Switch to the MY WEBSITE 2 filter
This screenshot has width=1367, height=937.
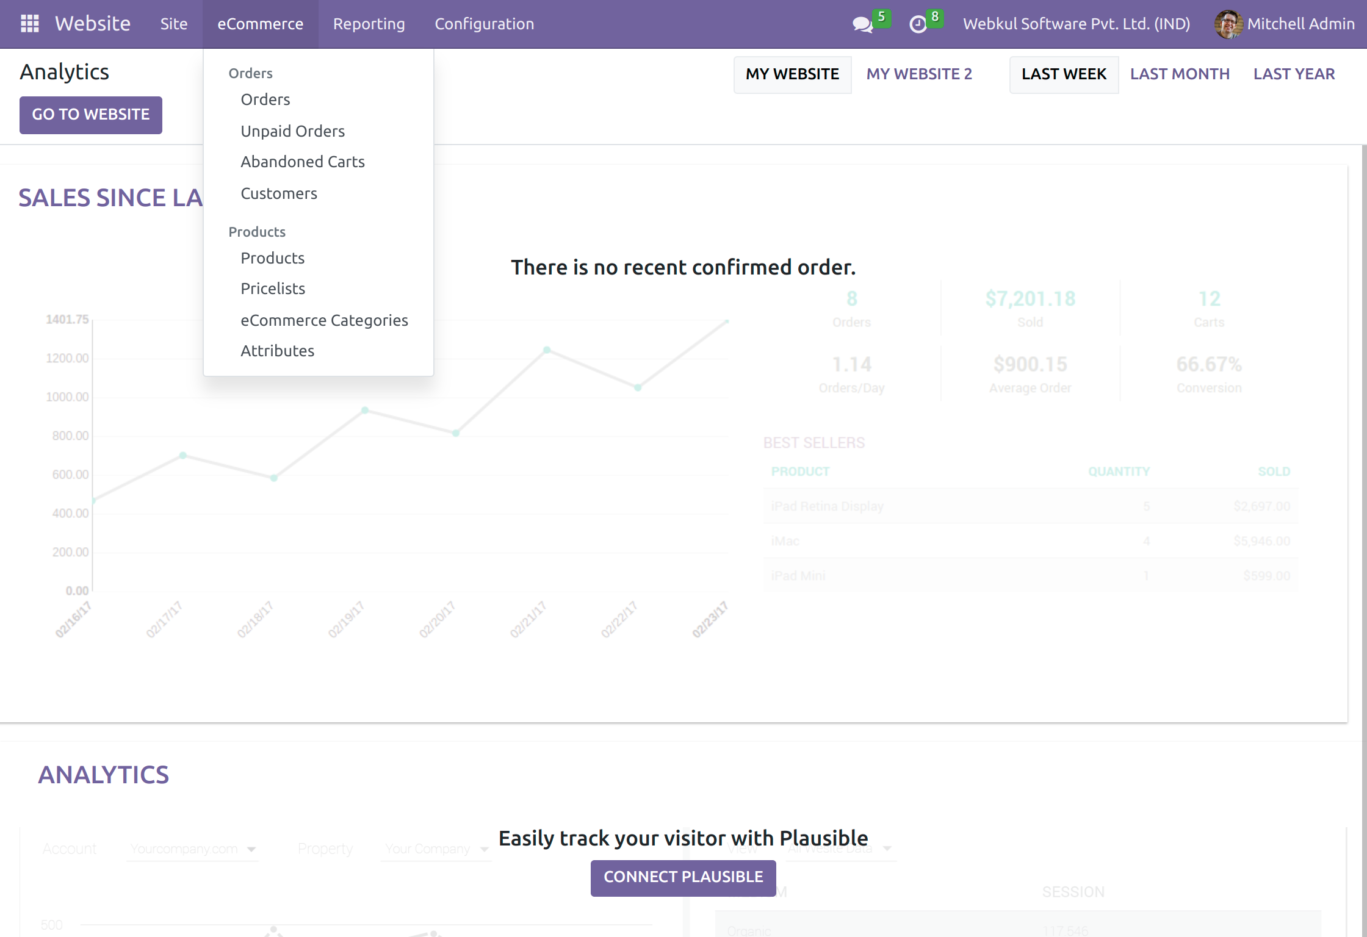[919, 74]
